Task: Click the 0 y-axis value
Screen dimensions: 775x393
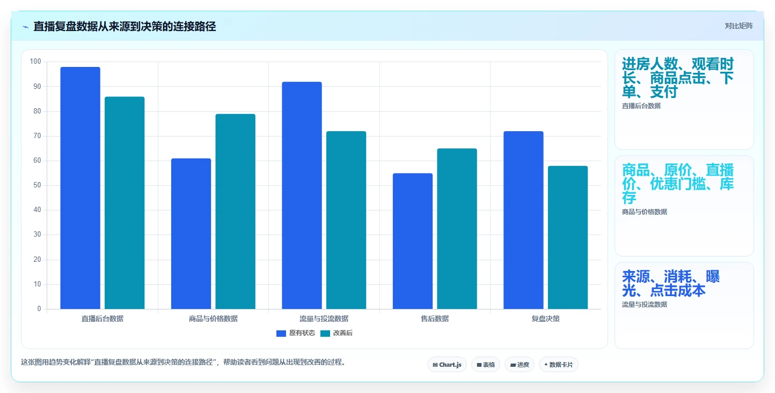Action: (x=39, y=309)
